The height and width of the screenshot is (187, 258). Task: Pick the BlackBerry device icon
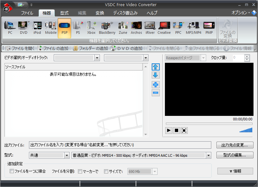coord(107,28)
